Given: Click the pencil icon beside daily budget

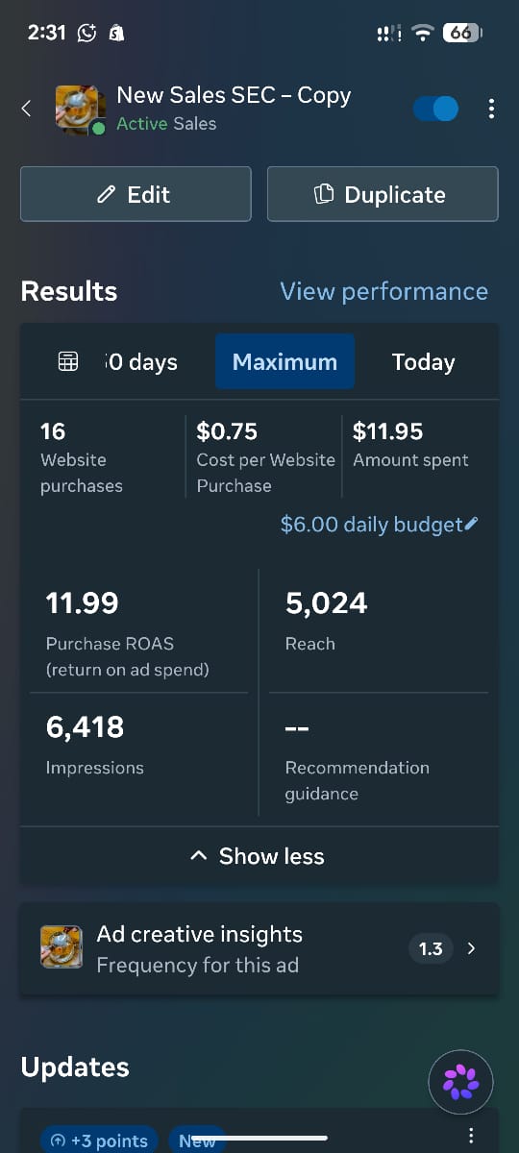Looking at the screenshot, I should (471, 525).
